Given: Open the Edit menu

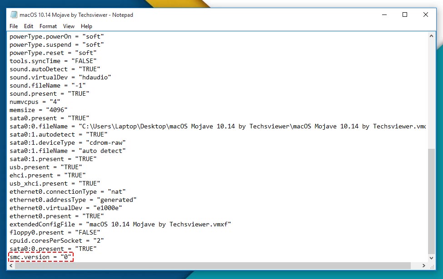Looking at the screenshot, I should coord(29,26).
